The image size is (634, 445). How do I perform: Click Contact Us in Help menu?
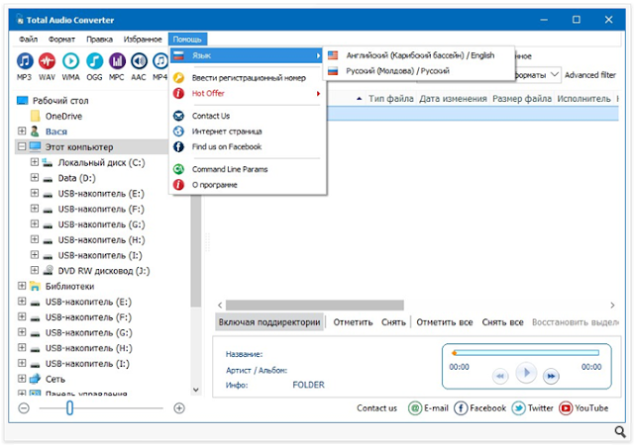[247, 116]
